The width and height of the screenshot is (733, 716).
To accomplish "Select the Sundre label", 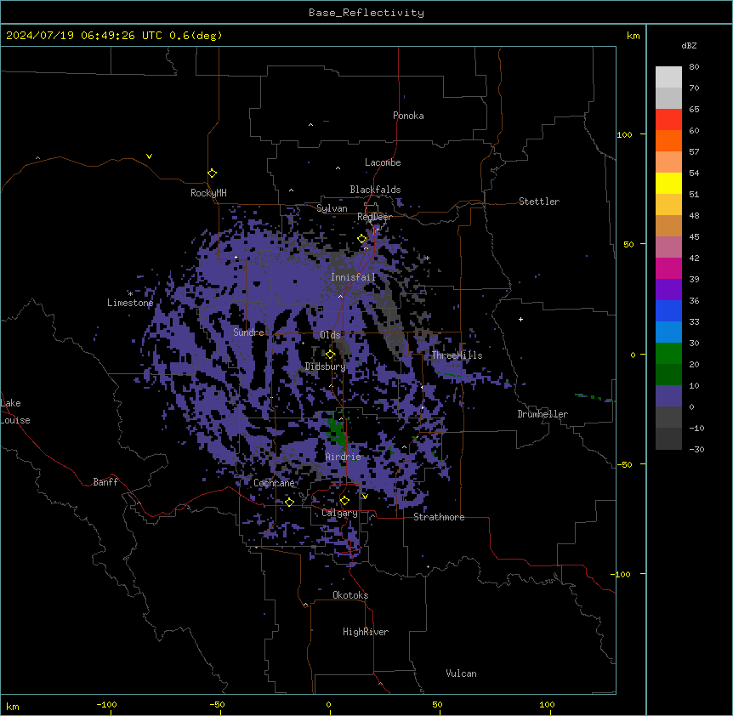I will pyautogui.click(x=248, y=332).
